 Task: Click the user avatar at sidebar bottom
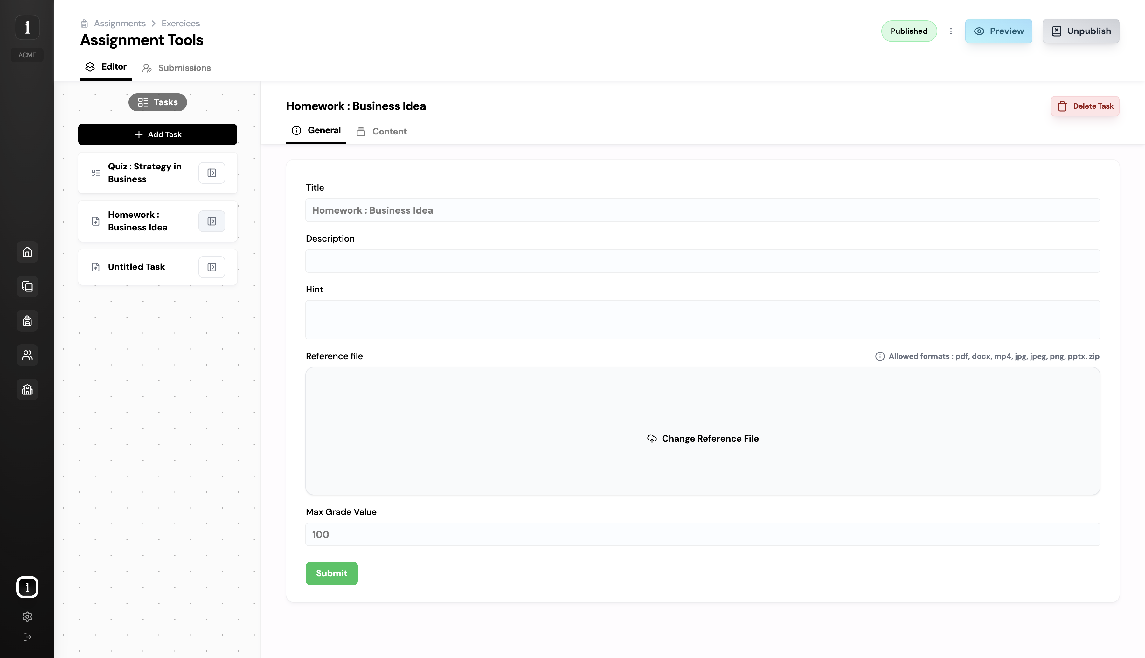tap(27, 587)
